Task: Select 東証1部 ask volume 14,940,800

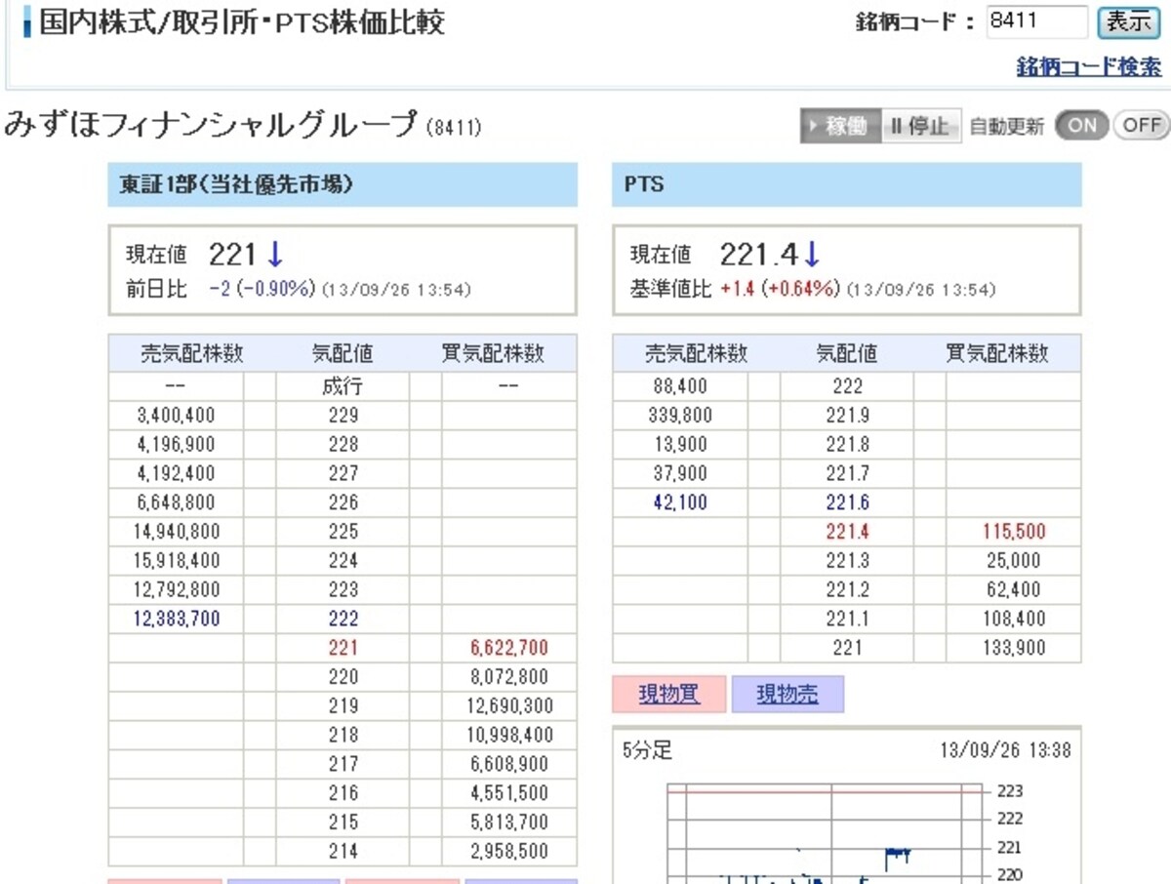Action: (x=175, y=532)
